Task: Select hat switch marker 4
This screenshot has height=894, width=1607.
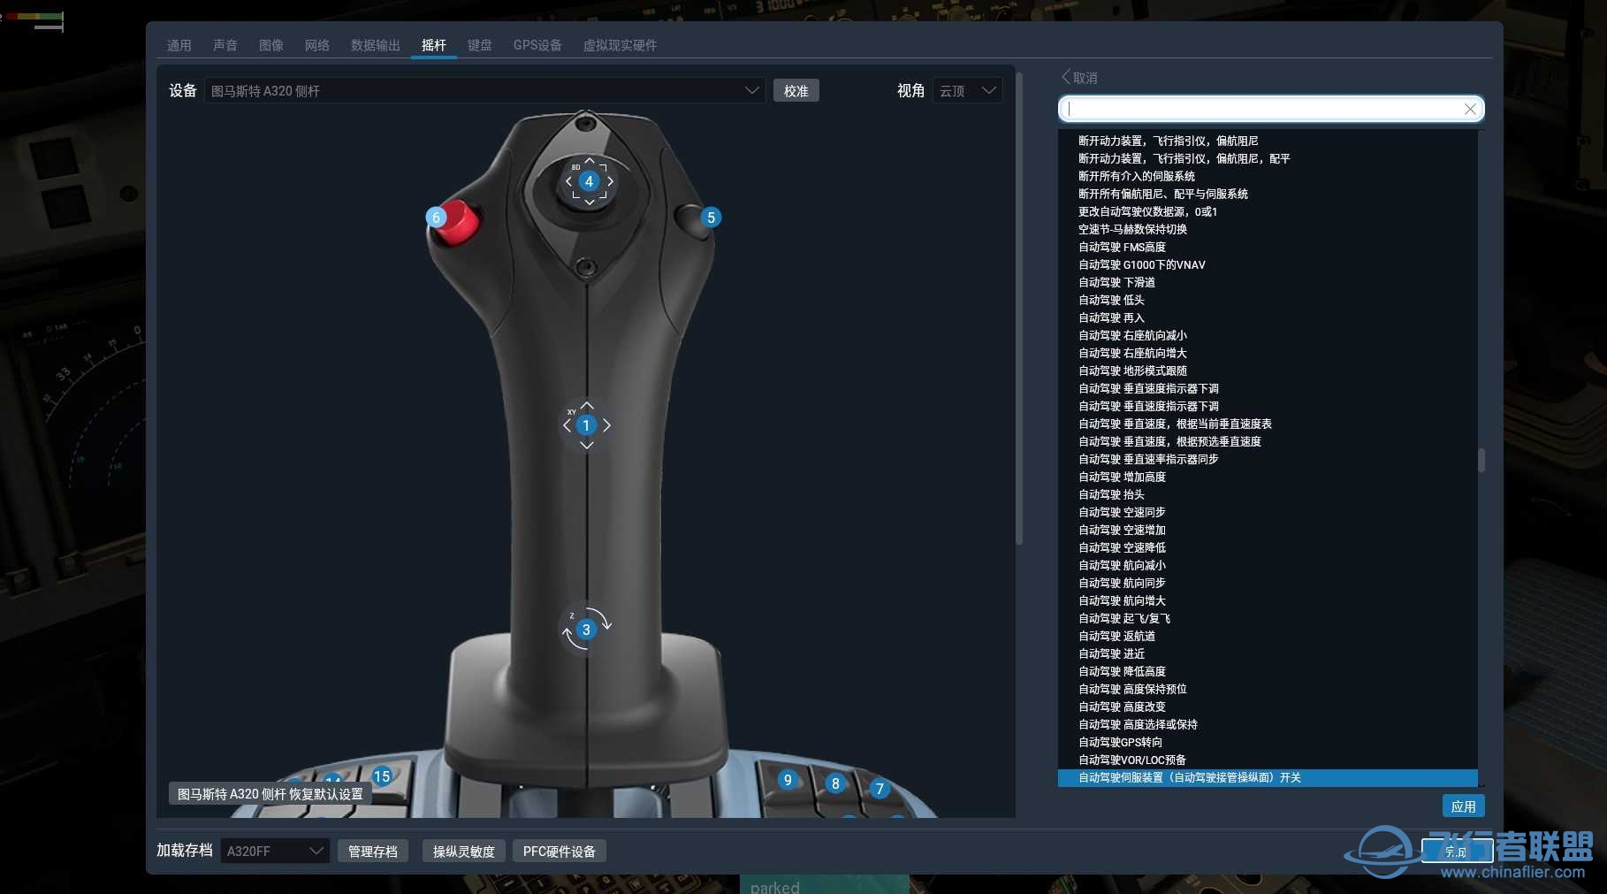Action: (x=589, y=181)
